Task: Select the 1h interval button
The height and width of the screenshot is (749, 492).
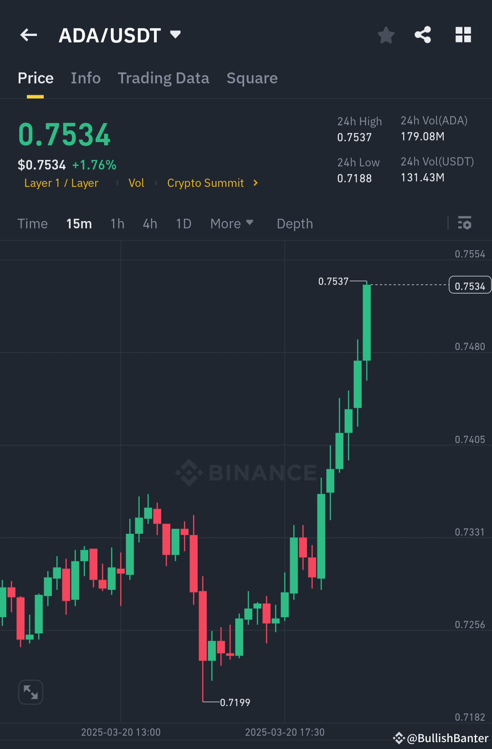Action: click(x=117, y=223)
